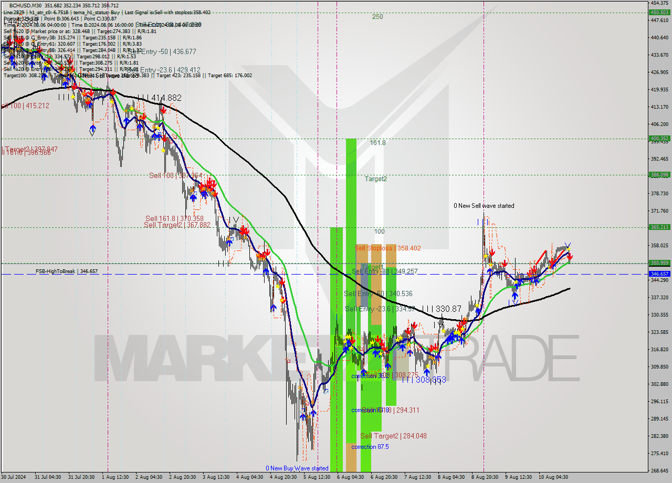The image size is (672, 483).
Task: Click the '30 Jul 2024' date on the time axis
Action: (x=14, y=477)
